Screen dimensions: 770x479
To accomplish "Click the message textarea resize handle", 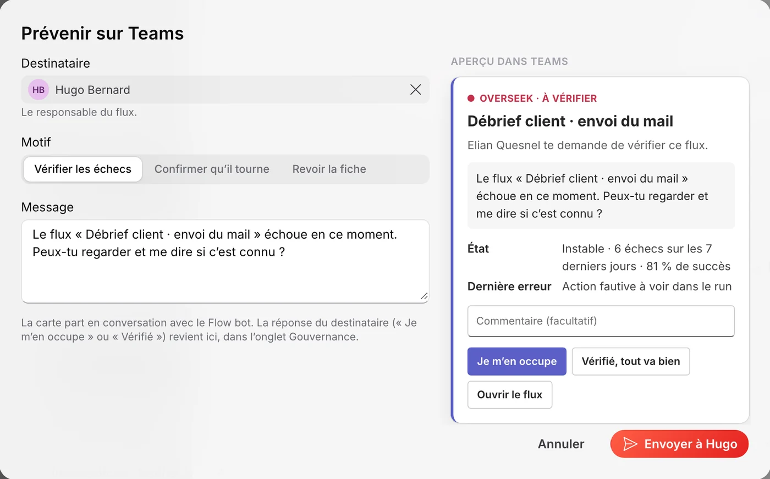I will [424, 296].
